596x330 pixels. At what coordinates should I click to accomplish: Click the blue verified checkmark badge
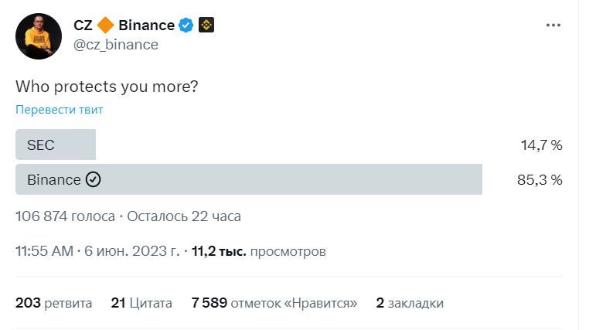coord(186,26)
